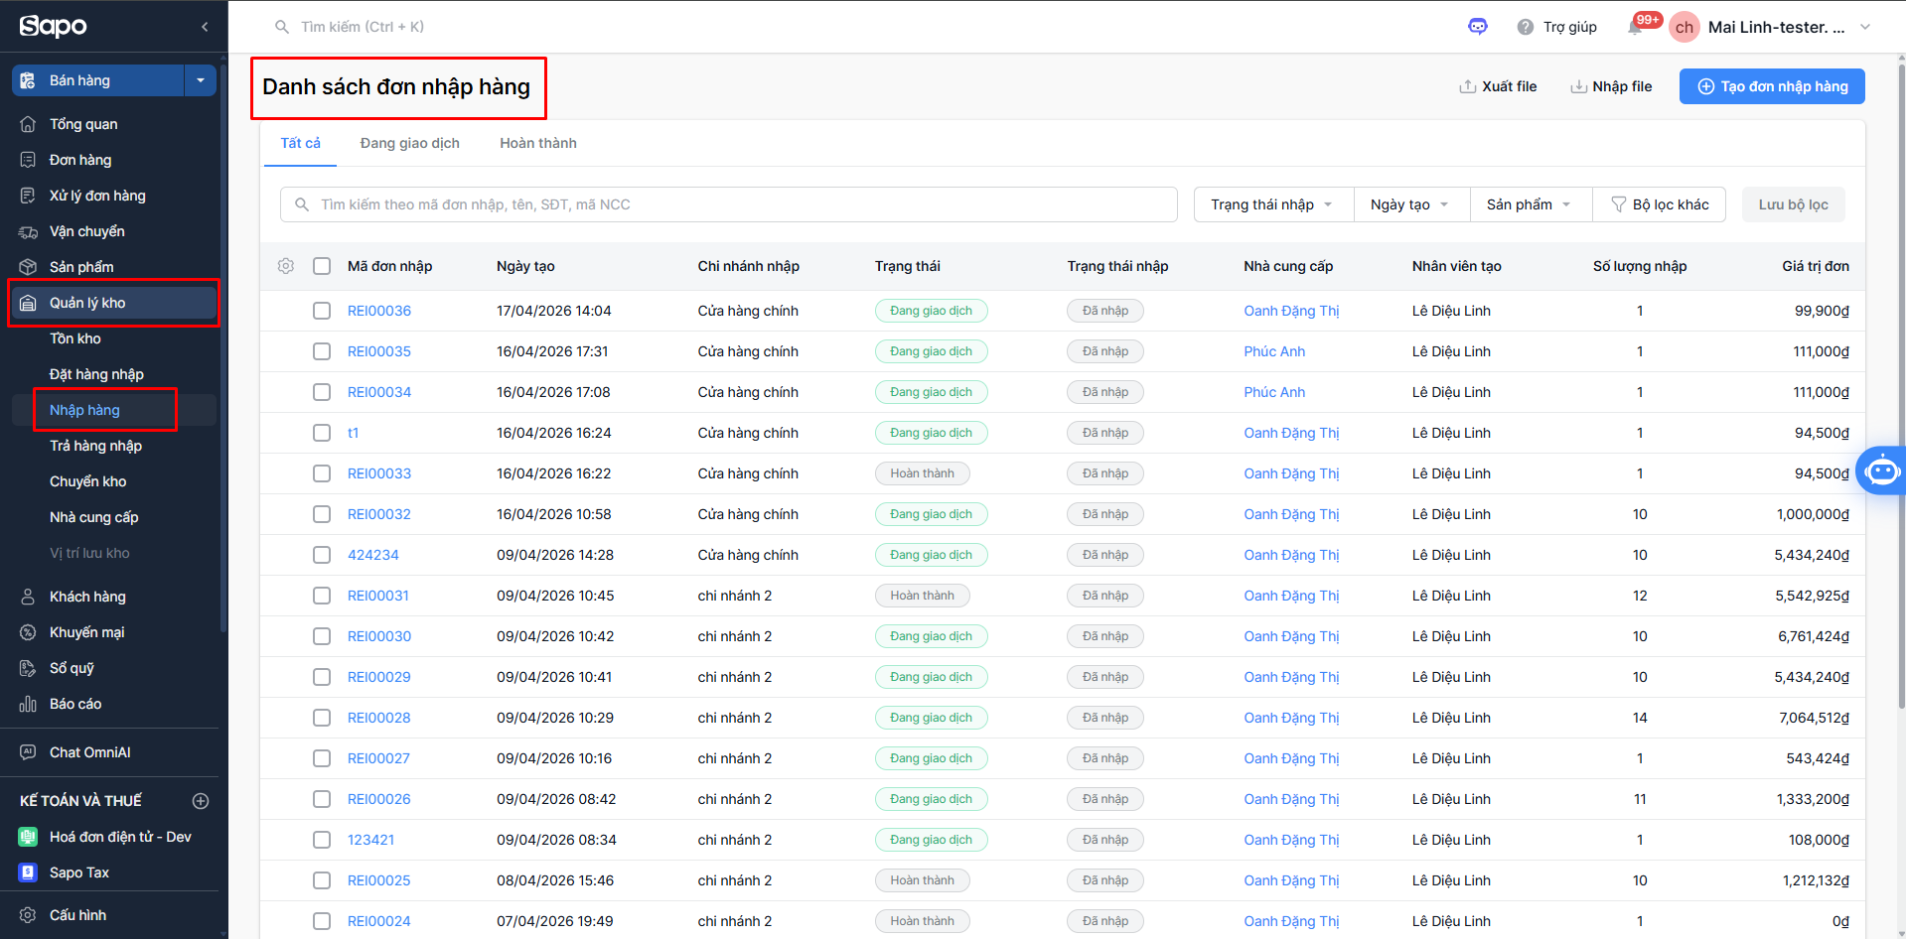
Task: Collapse the sidebar using the chevron icon
Action: tap(205, 27)
